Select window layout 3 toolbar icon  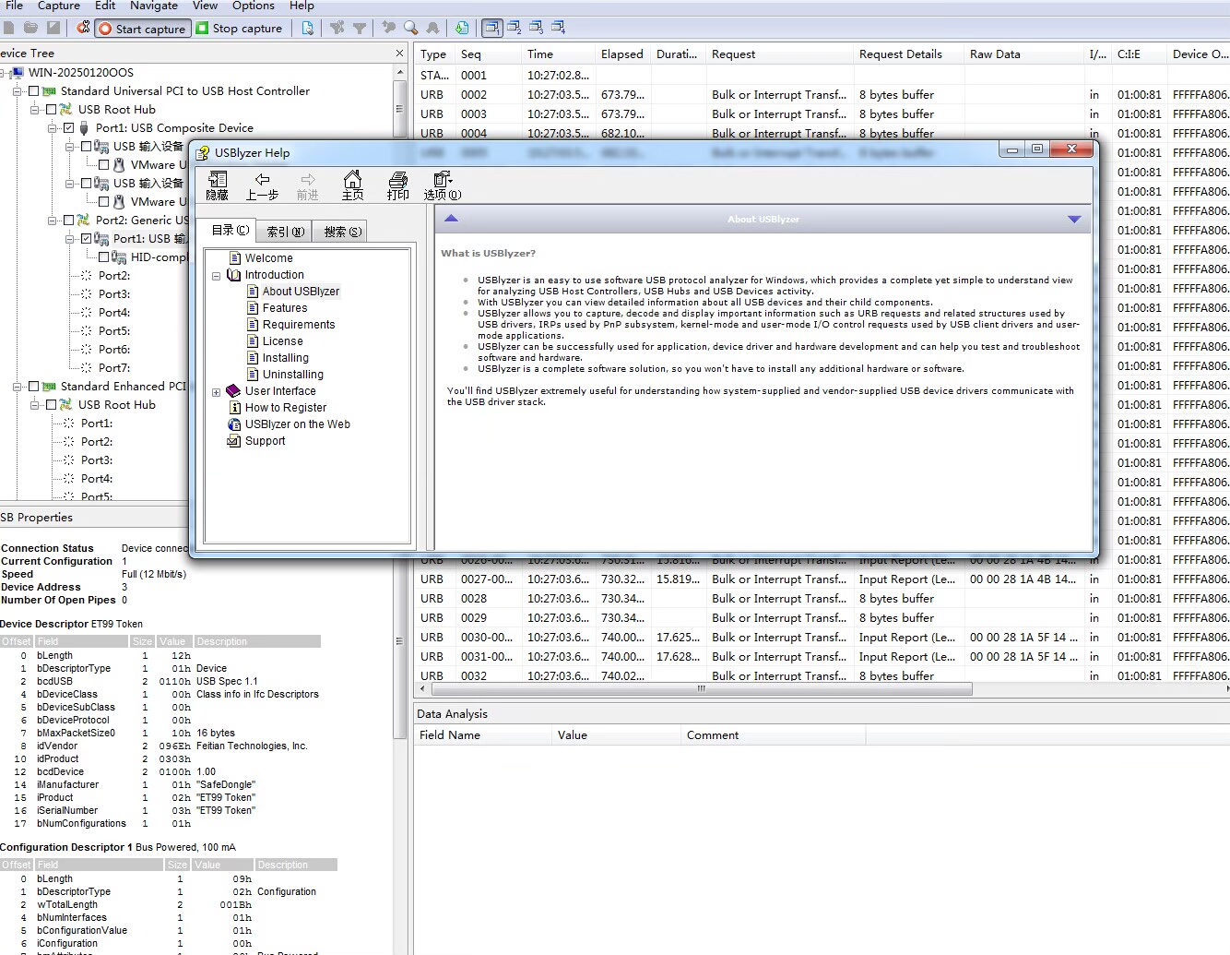tap(536, 28)
